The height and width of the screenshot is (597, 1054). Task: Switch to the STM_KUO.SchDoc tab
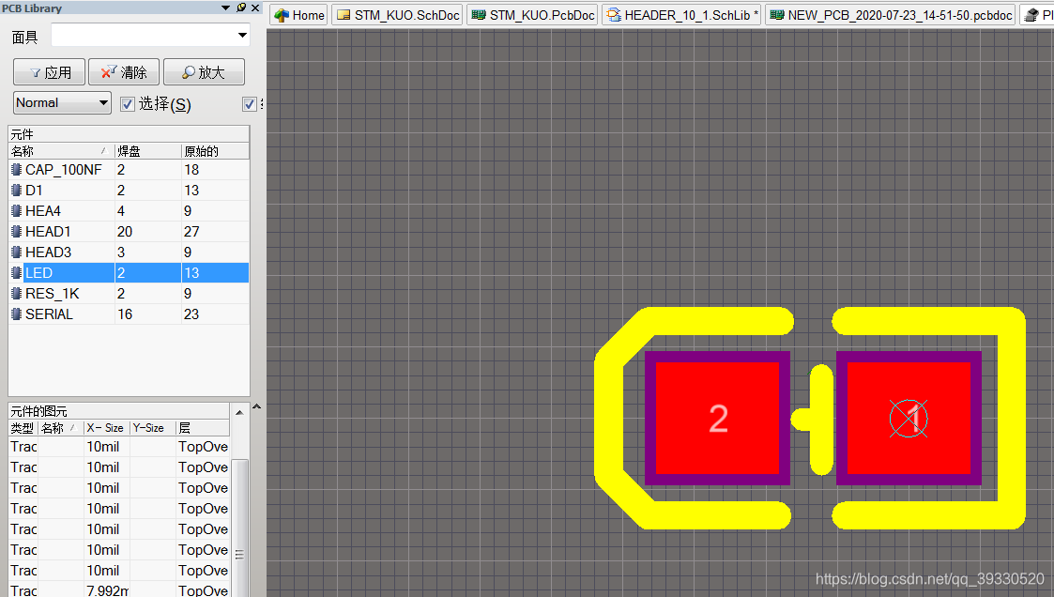pos(397,15)
